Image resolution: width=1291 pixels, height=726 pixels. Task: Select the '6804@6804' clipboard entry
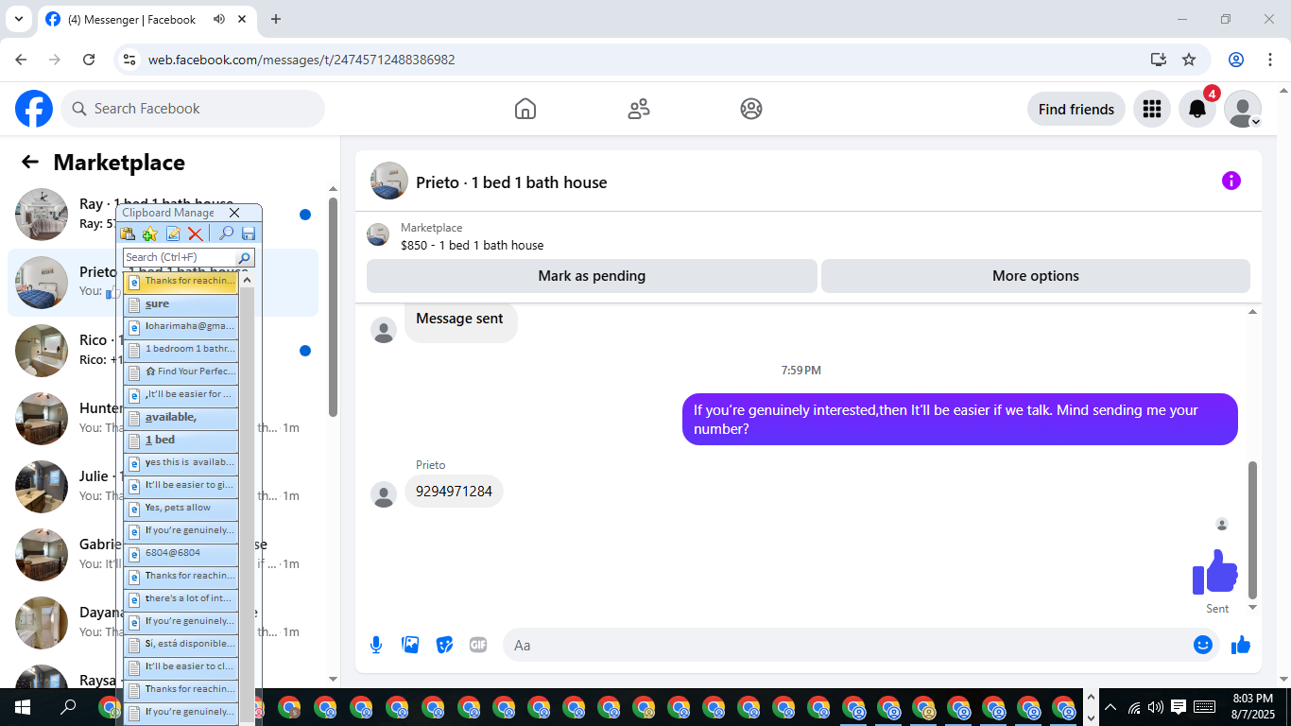[181, 554]
